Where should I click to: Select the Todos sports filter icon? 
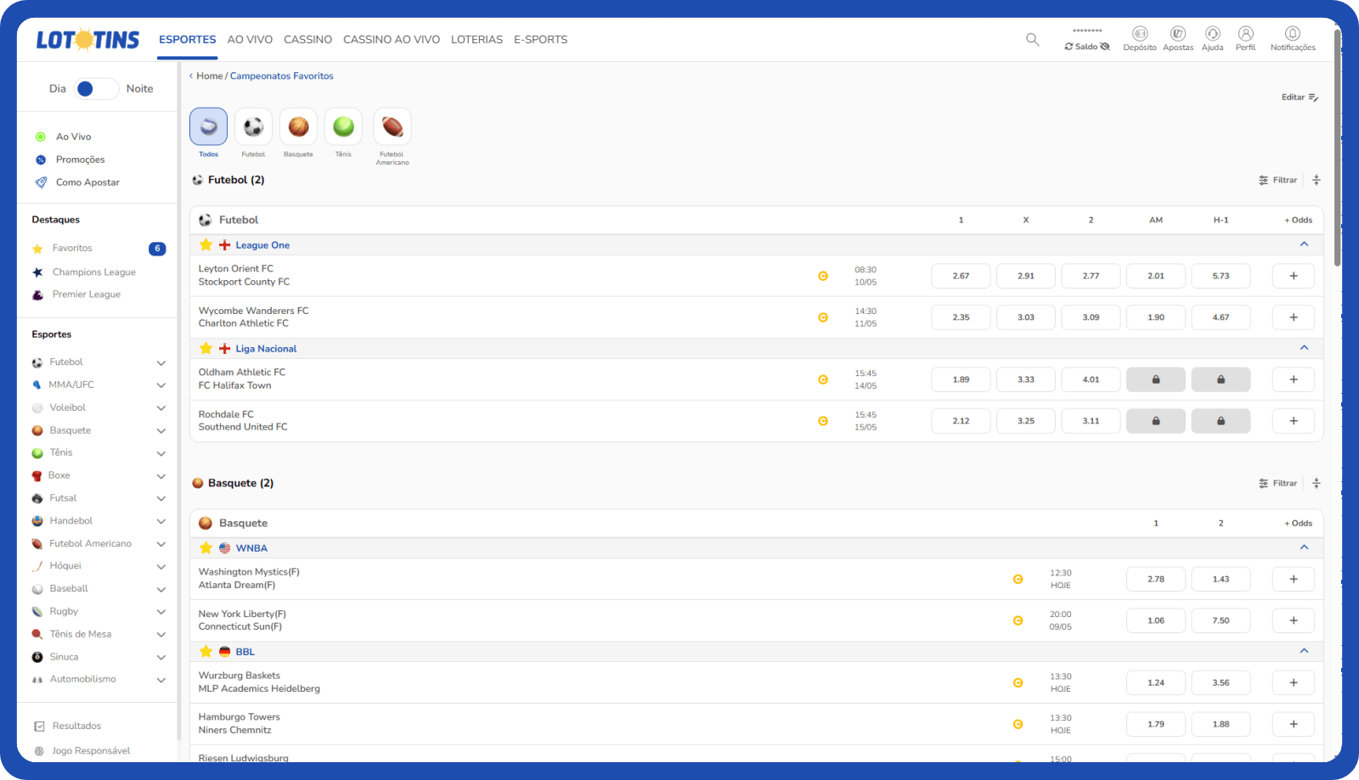coord(208,126)
